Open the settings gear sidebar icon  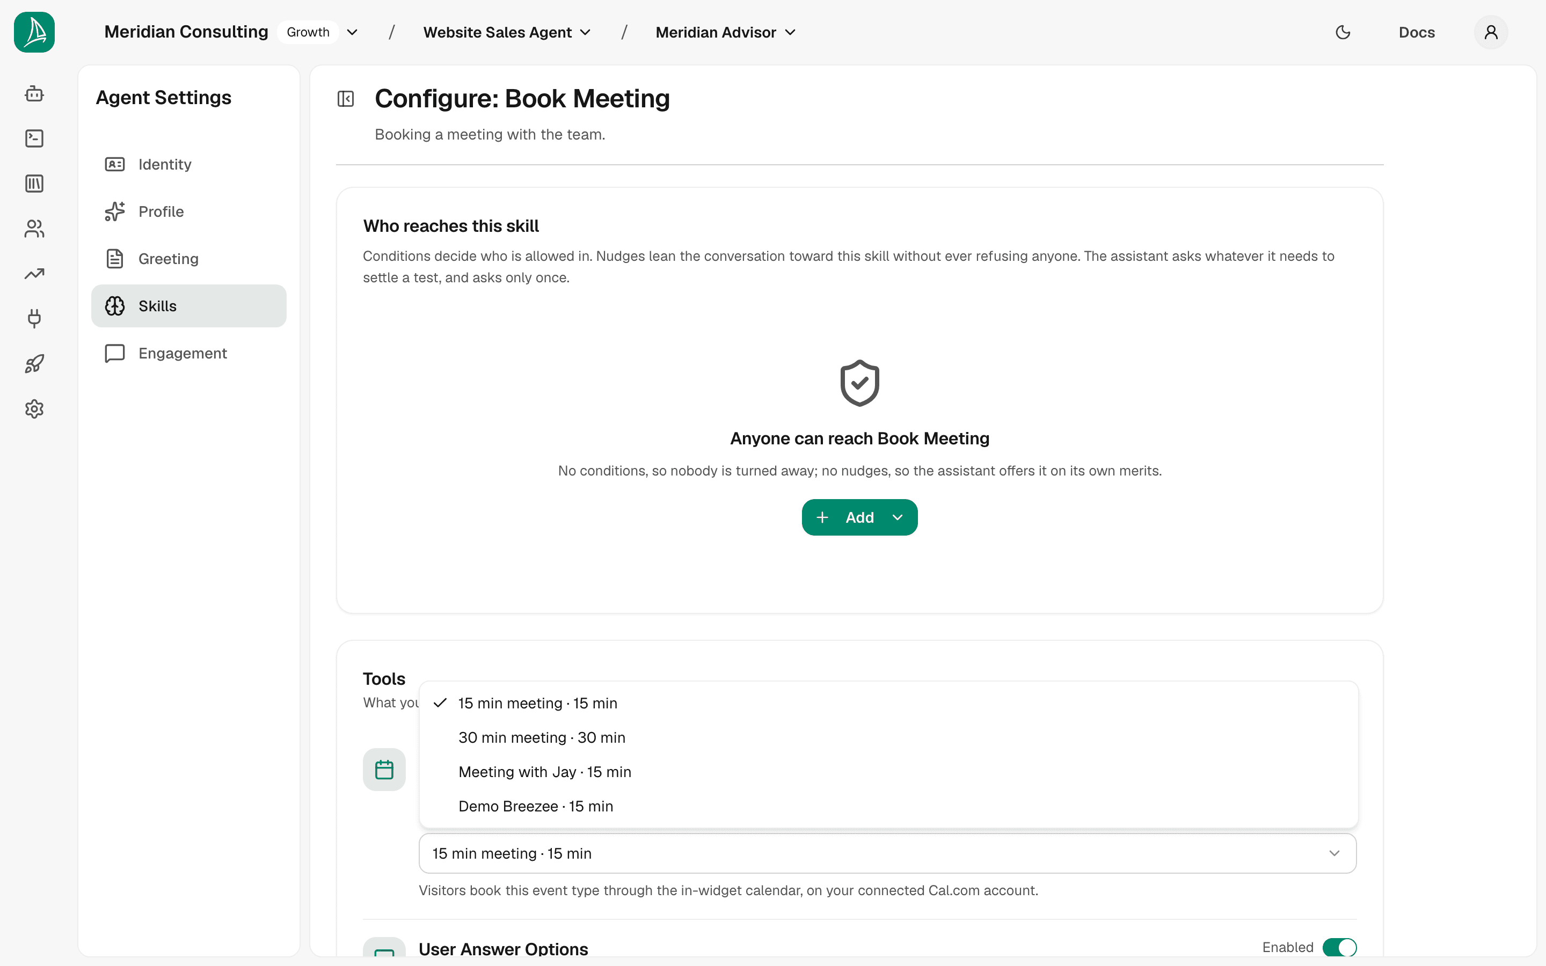[34, 409]
